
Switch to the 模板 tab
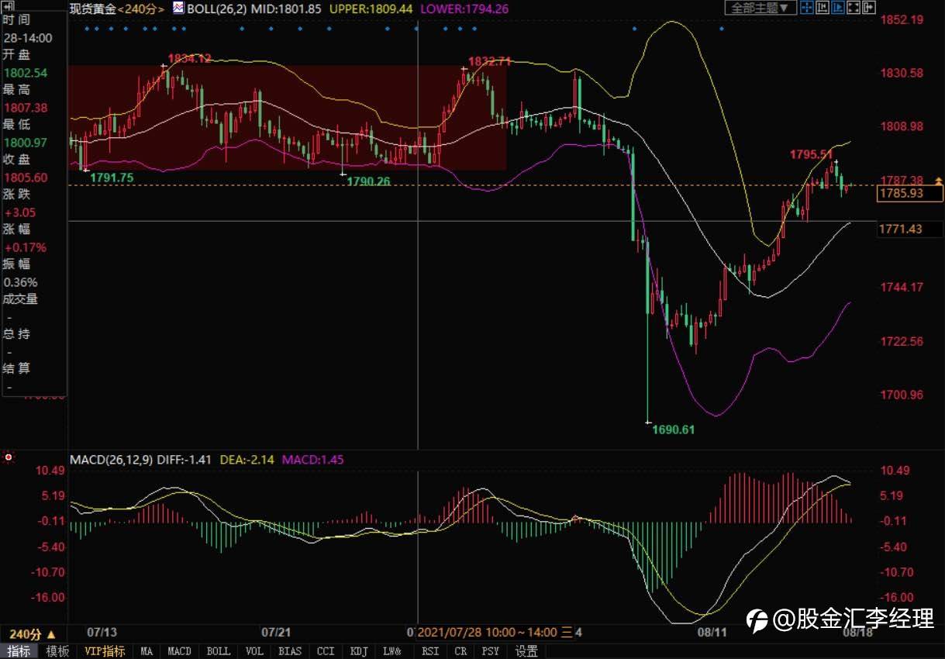[57, 651]
